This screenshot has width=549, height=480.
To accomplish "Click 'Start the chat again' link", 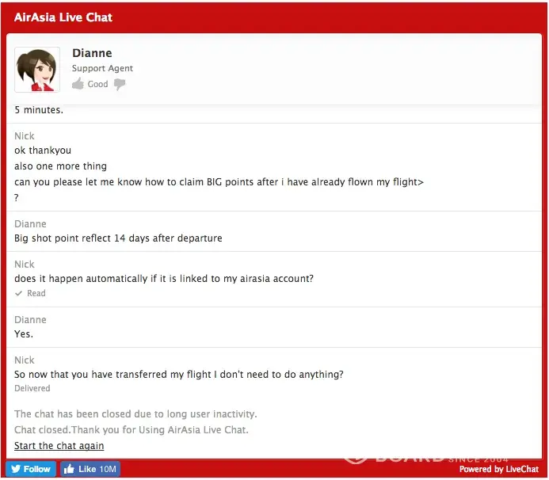I will point(59,446).
